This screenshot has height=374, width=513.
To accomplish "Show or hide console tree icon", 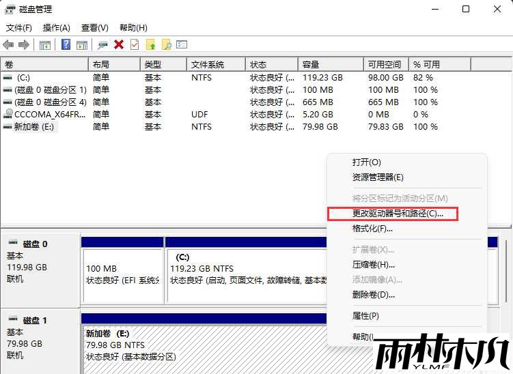I will tap(45, 45).
